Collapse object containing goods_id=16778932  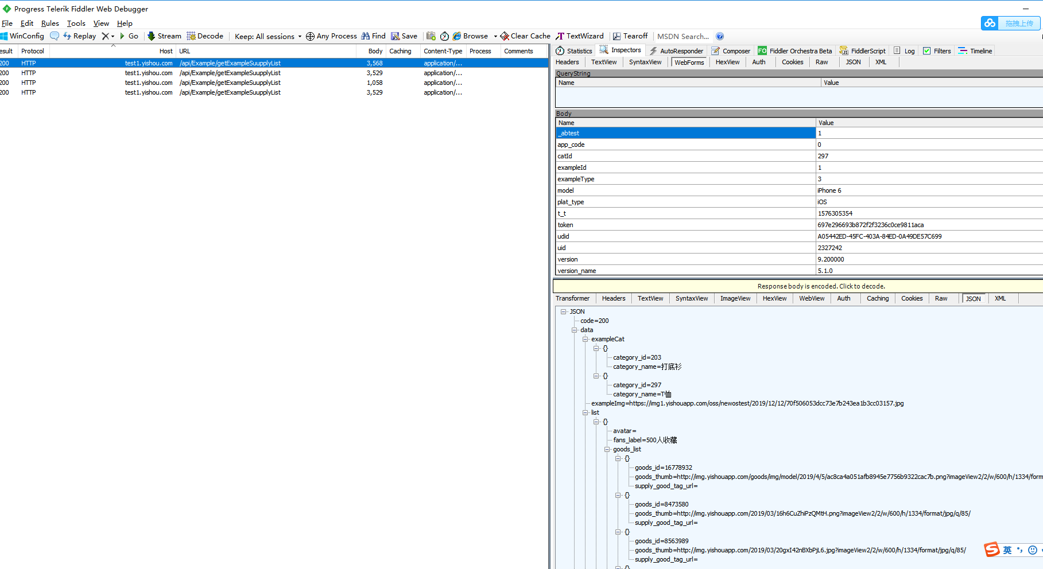(x=618, y=458)
